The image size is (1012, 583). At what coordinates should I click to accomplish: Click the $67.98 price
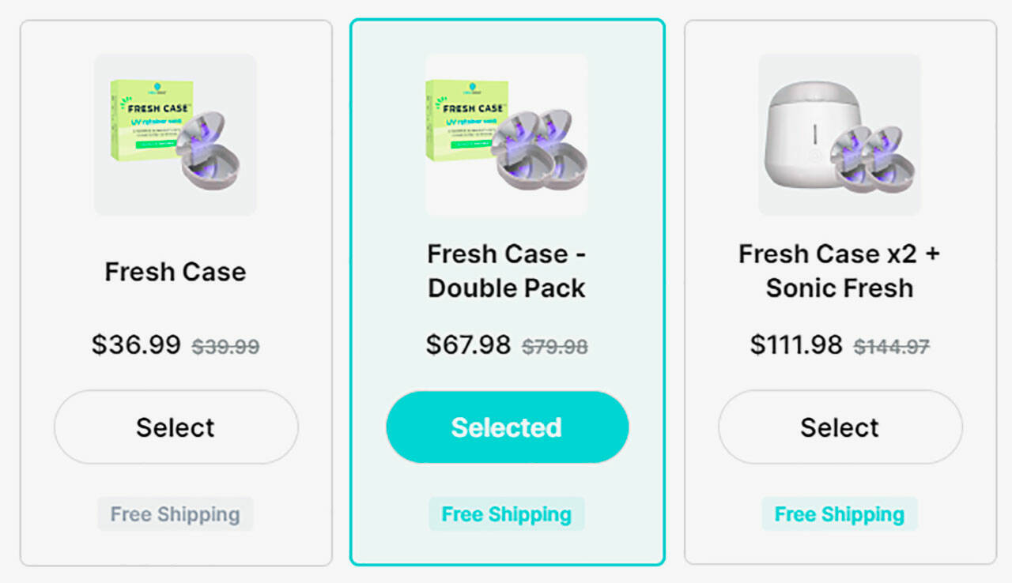click(x=468, y=344)
